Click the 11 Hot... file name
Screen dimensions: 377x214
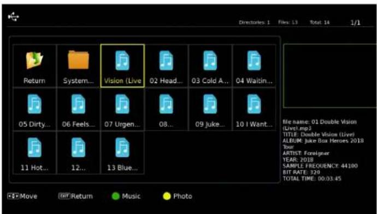(x=34, y=168)
